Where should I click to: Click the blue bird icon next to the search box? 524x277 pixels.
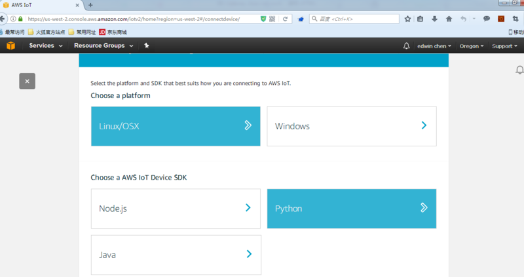pyautogui.click(x=301, y=19)
